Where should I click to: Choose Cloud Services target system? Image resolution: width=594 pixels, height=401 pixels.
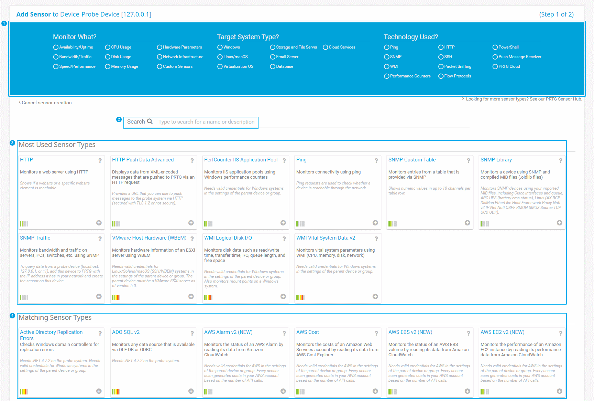325,47
